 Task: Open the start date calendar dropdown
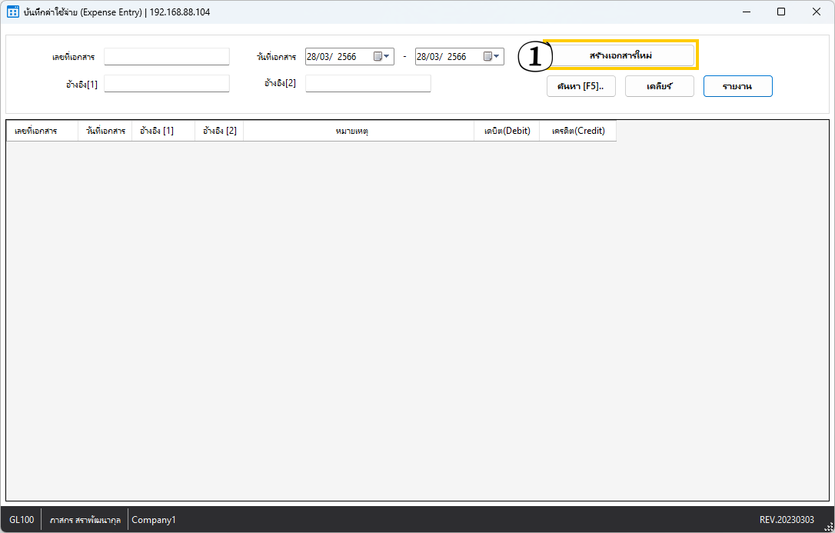pyautogui.click(x=382, y=56)
